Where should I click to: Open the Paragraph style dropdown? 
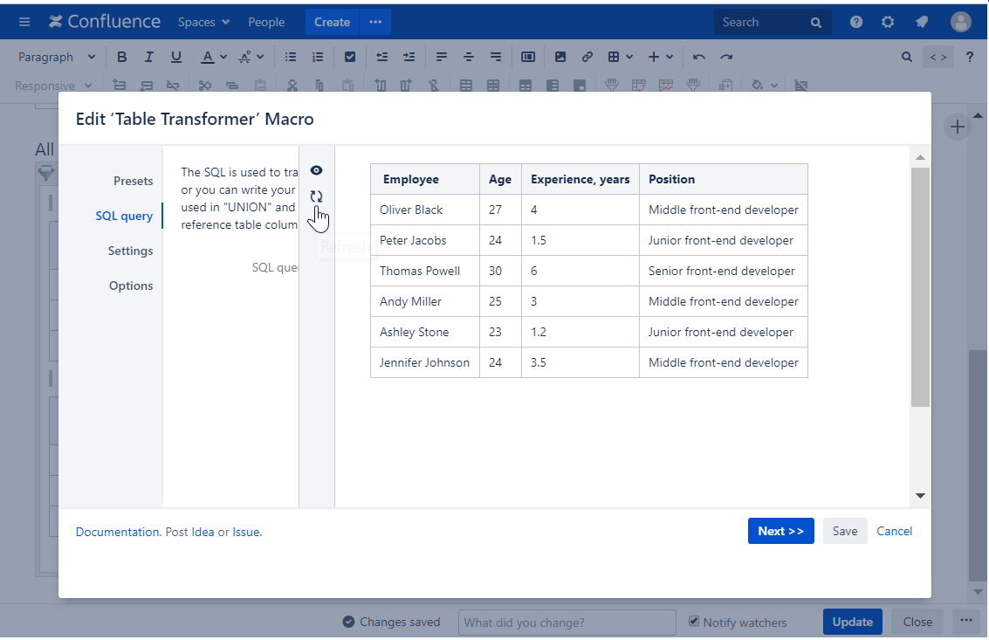(x=57, y=57)
